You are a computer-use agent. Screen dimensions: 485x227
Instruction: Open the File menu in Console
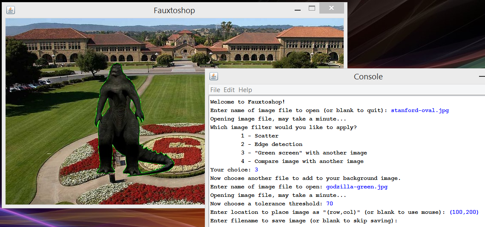point(215,90)
